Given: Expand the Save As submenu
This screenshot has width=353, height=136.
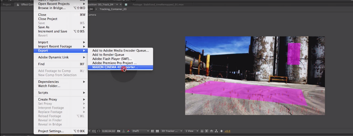Looking at the screenshot, I should pos(61,27).
